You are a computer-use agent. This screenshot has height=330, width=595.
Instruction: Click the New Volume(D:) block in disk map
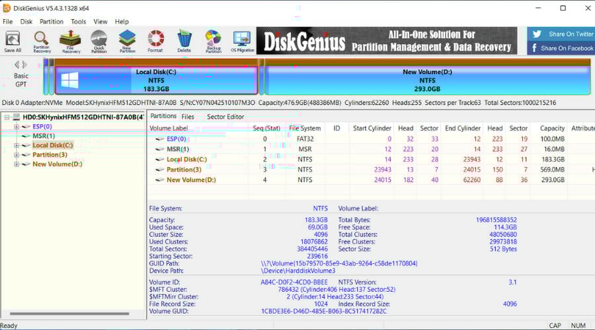tap(427, 81)
